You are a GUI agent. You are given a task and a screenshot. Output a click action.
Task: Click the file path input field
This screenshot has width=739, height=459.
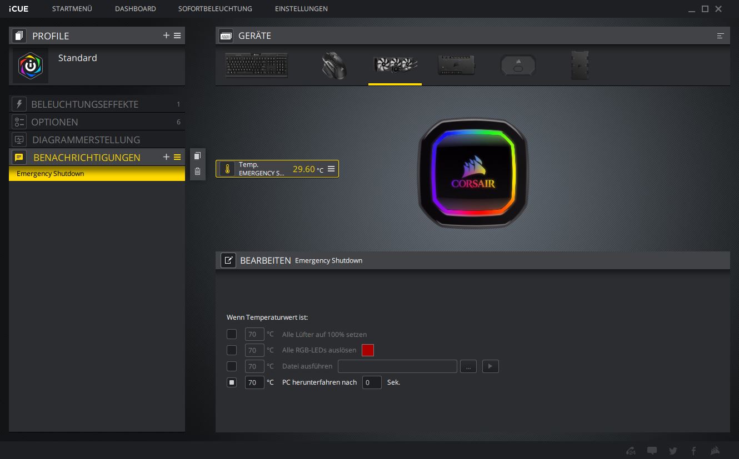[x=397, y=366]
